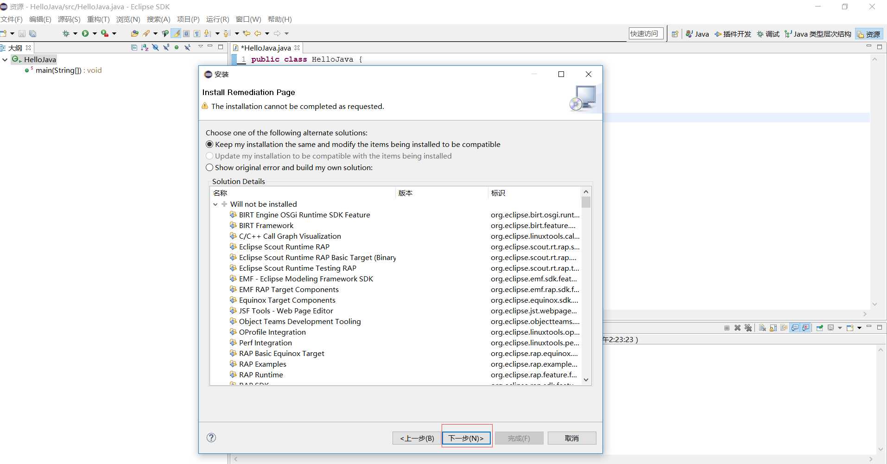Screen dimensions: 887x464
Task: Click the Clear Console icon
Action: click(x=762, y=328)
